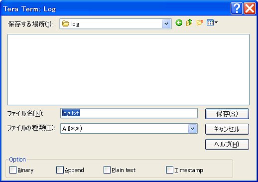Expand the file type dropdown arrow
This screenshot has width=258, height=182.
(x=193, y=128)
